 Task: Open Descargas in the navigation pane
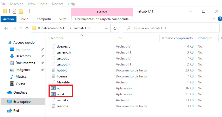23,56
